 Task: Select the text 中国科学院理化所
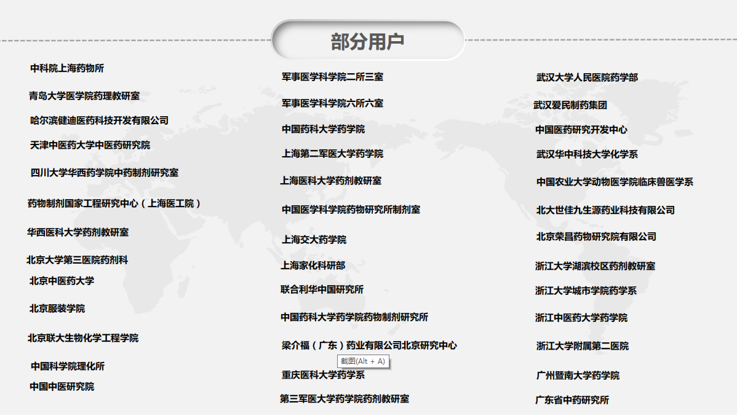[67, 366]
